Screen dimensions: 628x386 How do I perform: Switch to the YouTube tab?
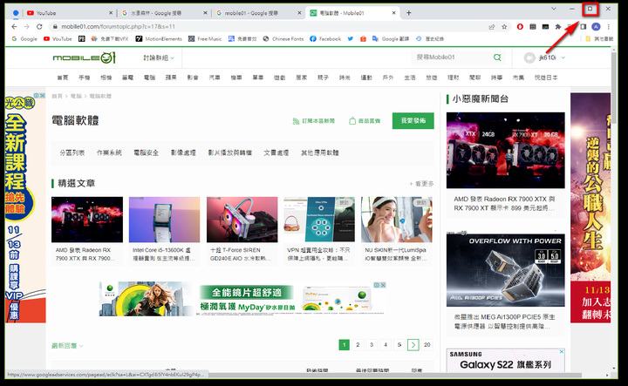[68, 13]
